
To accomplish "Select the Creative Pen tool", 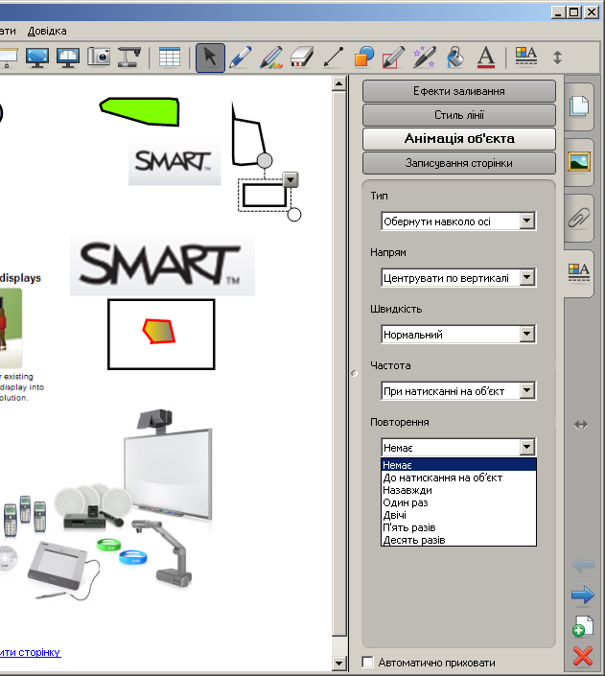I will point(271,58).
